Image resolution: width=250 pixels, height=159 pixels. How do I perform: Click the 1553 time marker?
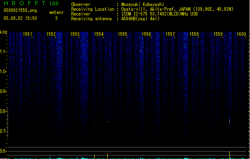[x=75, y=34]
